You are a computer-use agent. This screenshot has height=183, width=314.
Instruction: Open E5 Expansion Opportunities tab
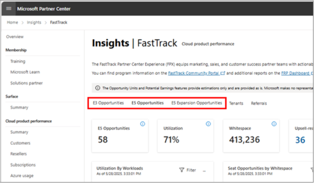[196, 103]
